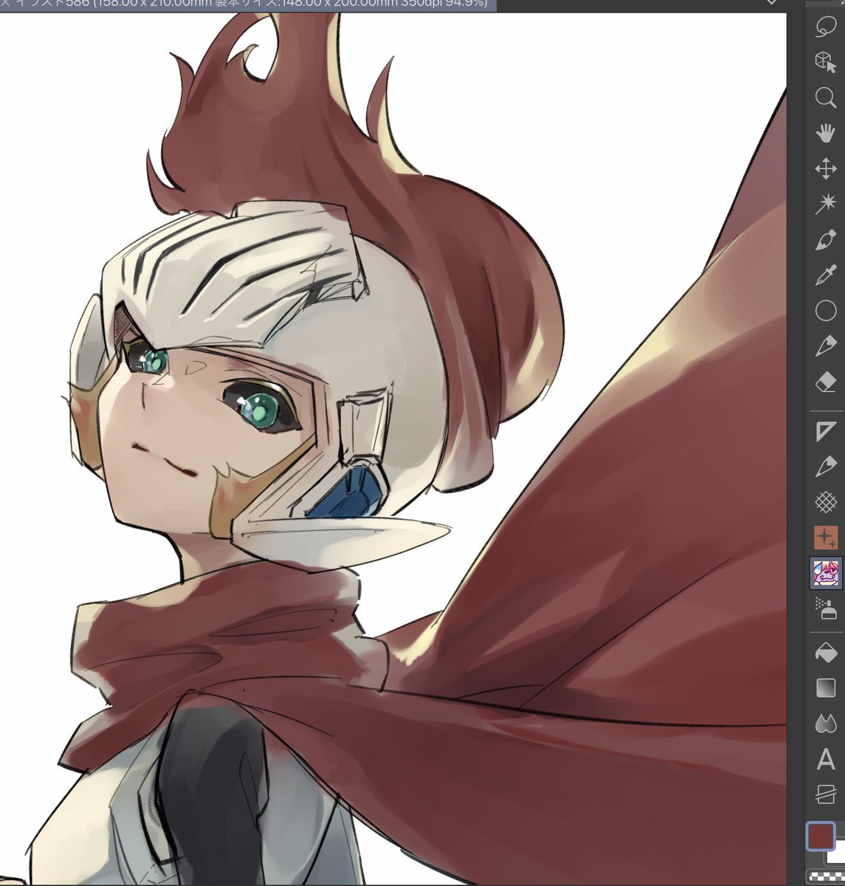Select the Lasso selection tool
This screenshot has height=886, width=845.
[825, 27]
